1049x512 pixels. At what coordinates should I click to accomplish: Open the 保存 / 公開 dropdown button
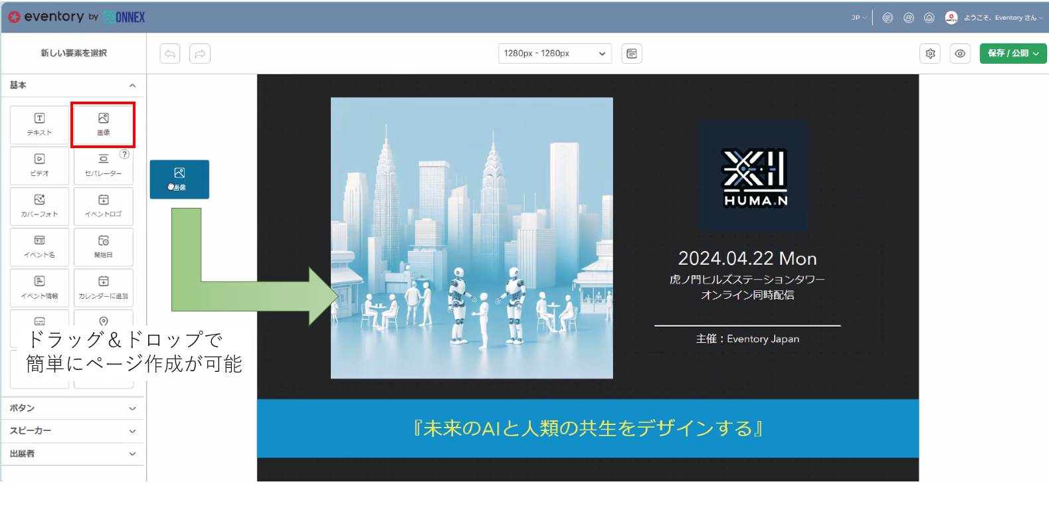click(x=1012, y=54)
